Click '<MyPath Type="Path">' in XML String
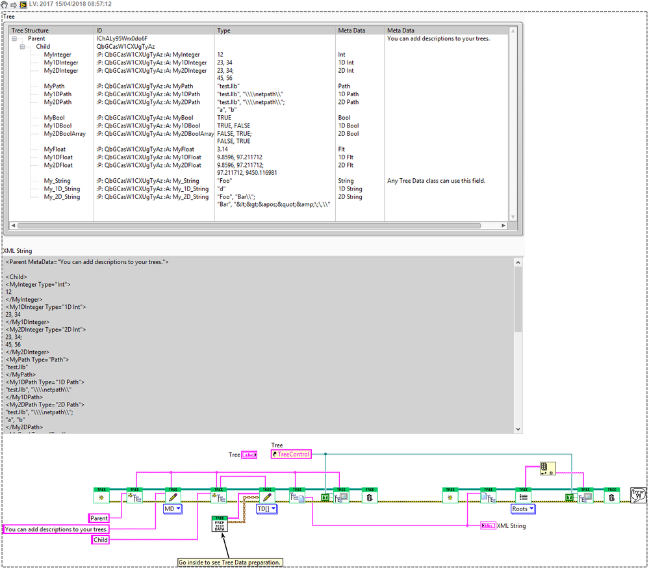Screen dimensions: 649x569 click(37, 360)
